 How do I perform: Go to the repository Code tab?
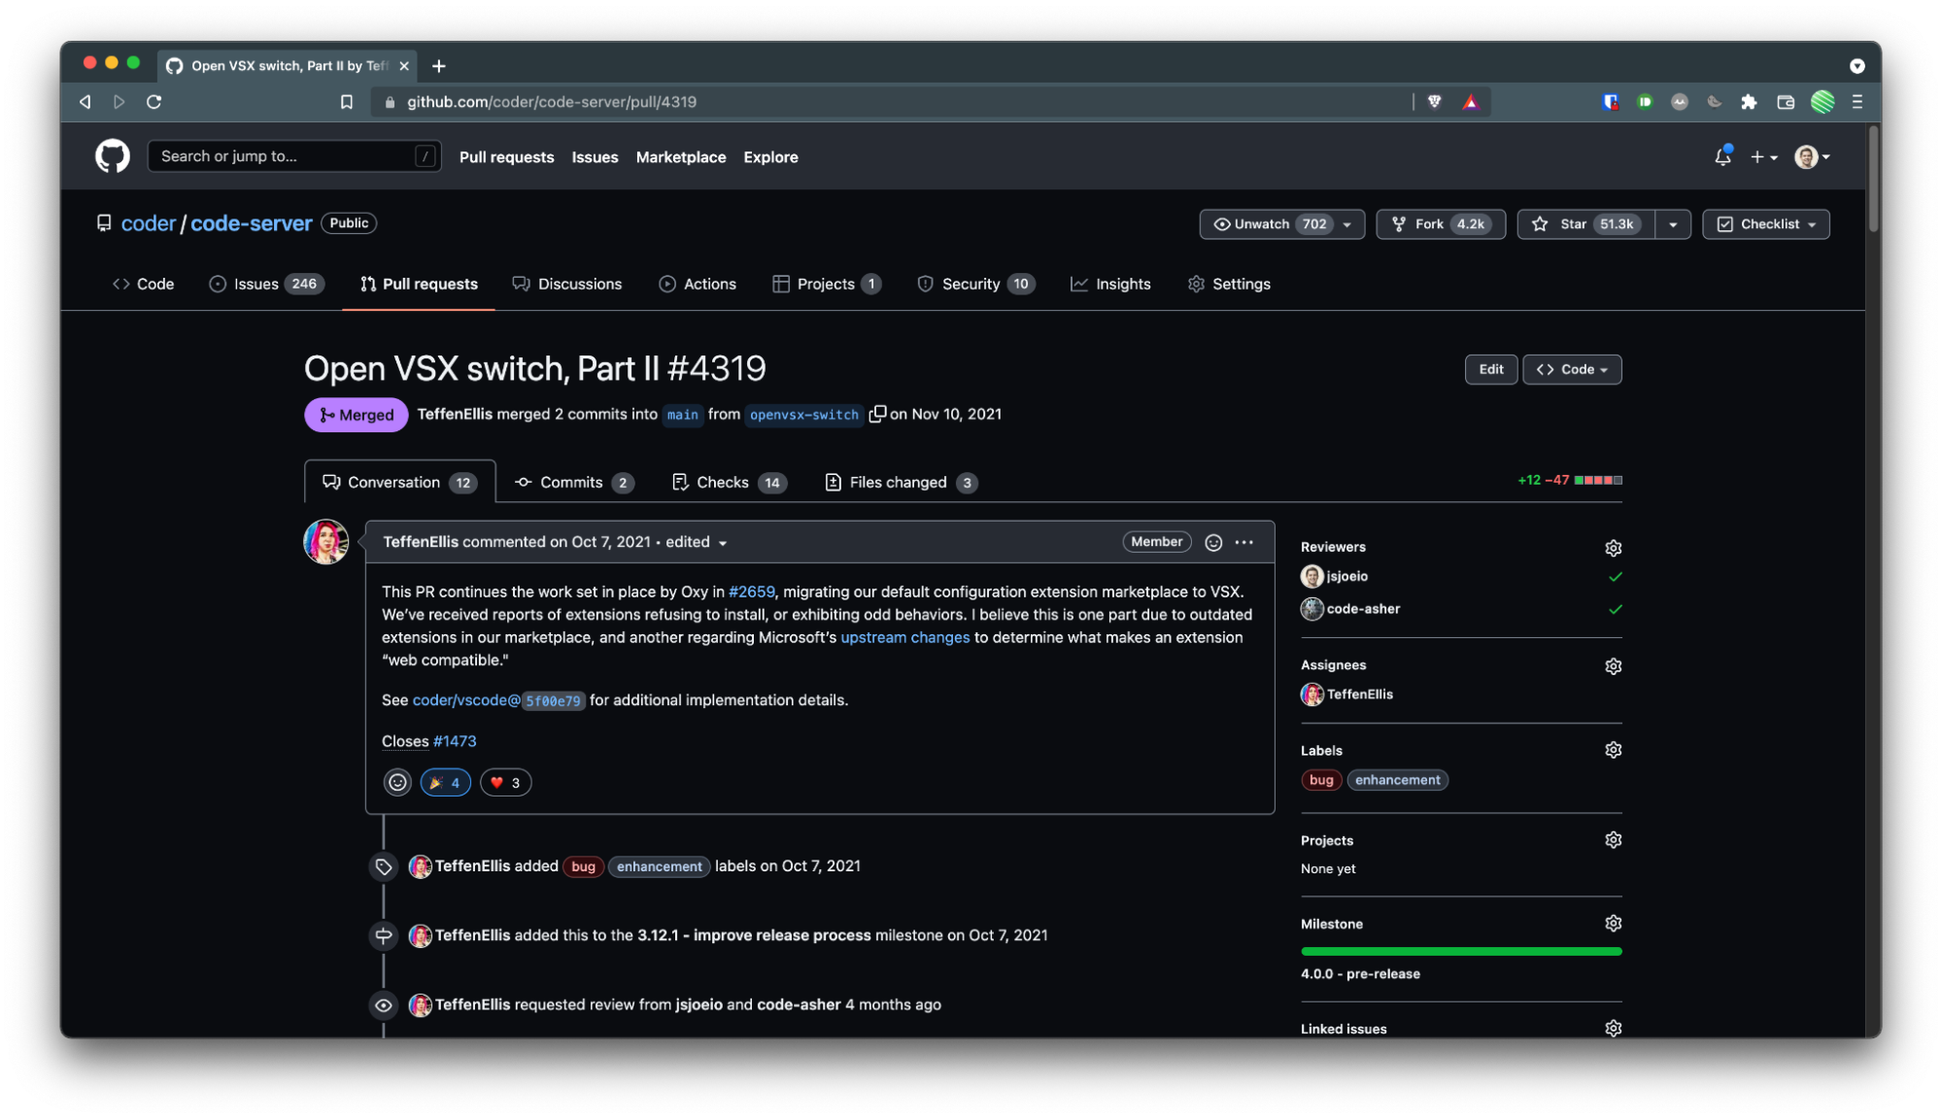click(144, 284)
